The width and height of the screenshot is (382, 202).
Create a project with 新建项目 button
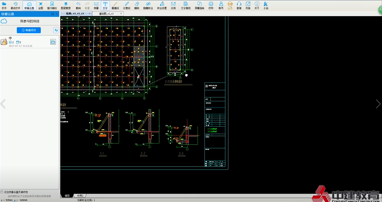click(29, 30)
